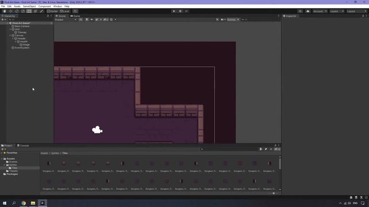The height and width of the screenshot is (207, 369).
Task: Toggle Local handle rotation button
Action: tap(65, 11)
